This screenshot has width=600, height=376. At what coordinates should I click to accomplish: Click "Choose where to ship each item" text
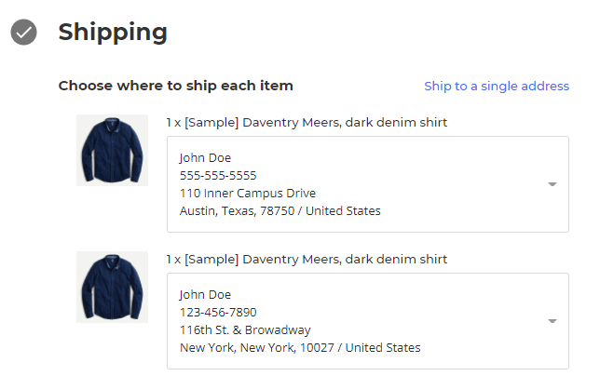(x=175, y=86)
